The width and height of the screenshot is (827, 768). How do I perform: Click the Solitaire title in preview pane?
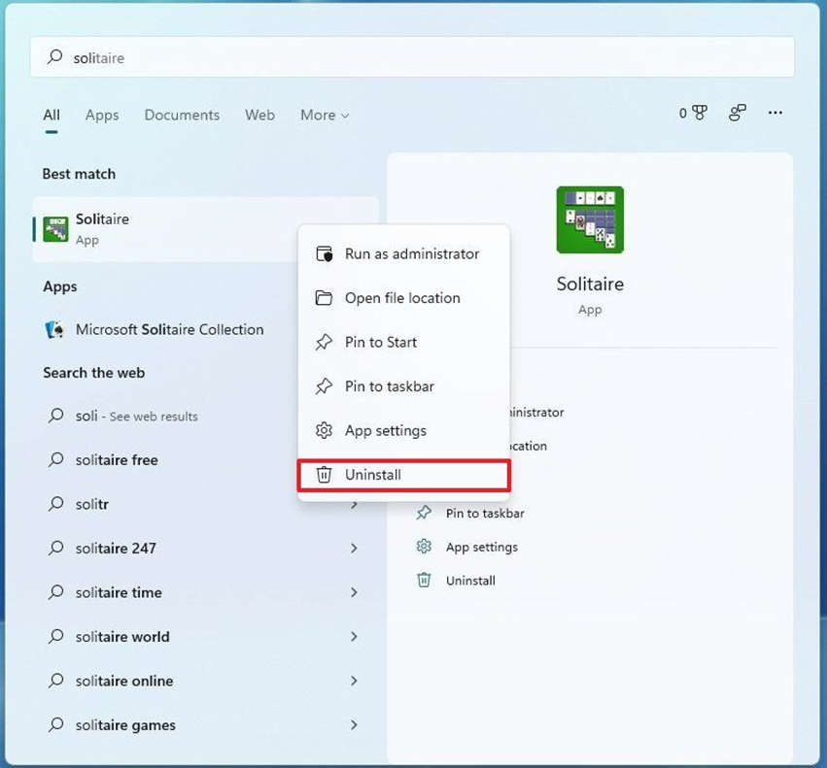(590, 284)
